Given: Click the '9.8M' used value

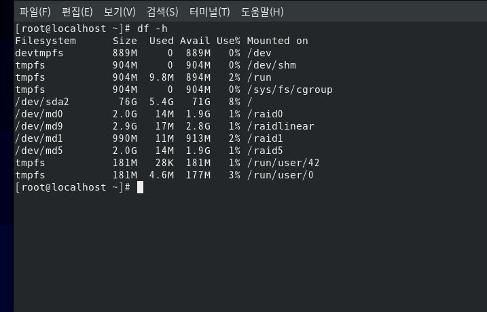Looking at the screenshot, I should (x=161, y=77).
